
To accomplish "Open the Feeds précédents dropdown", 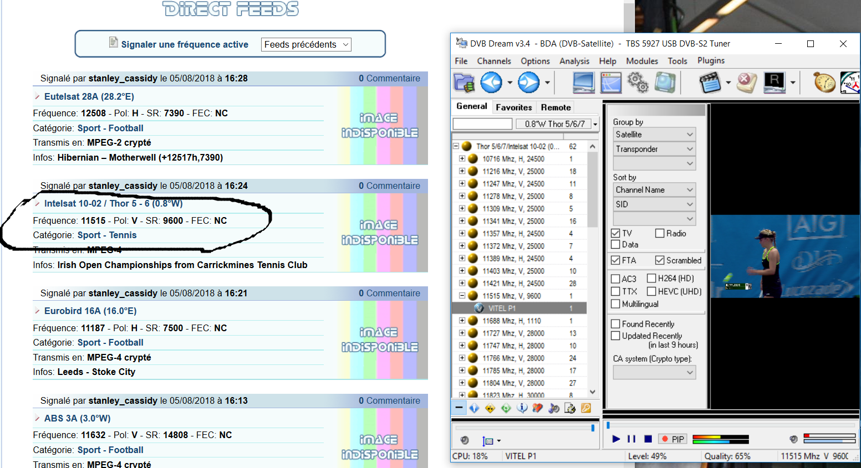I will pos(306,44).
